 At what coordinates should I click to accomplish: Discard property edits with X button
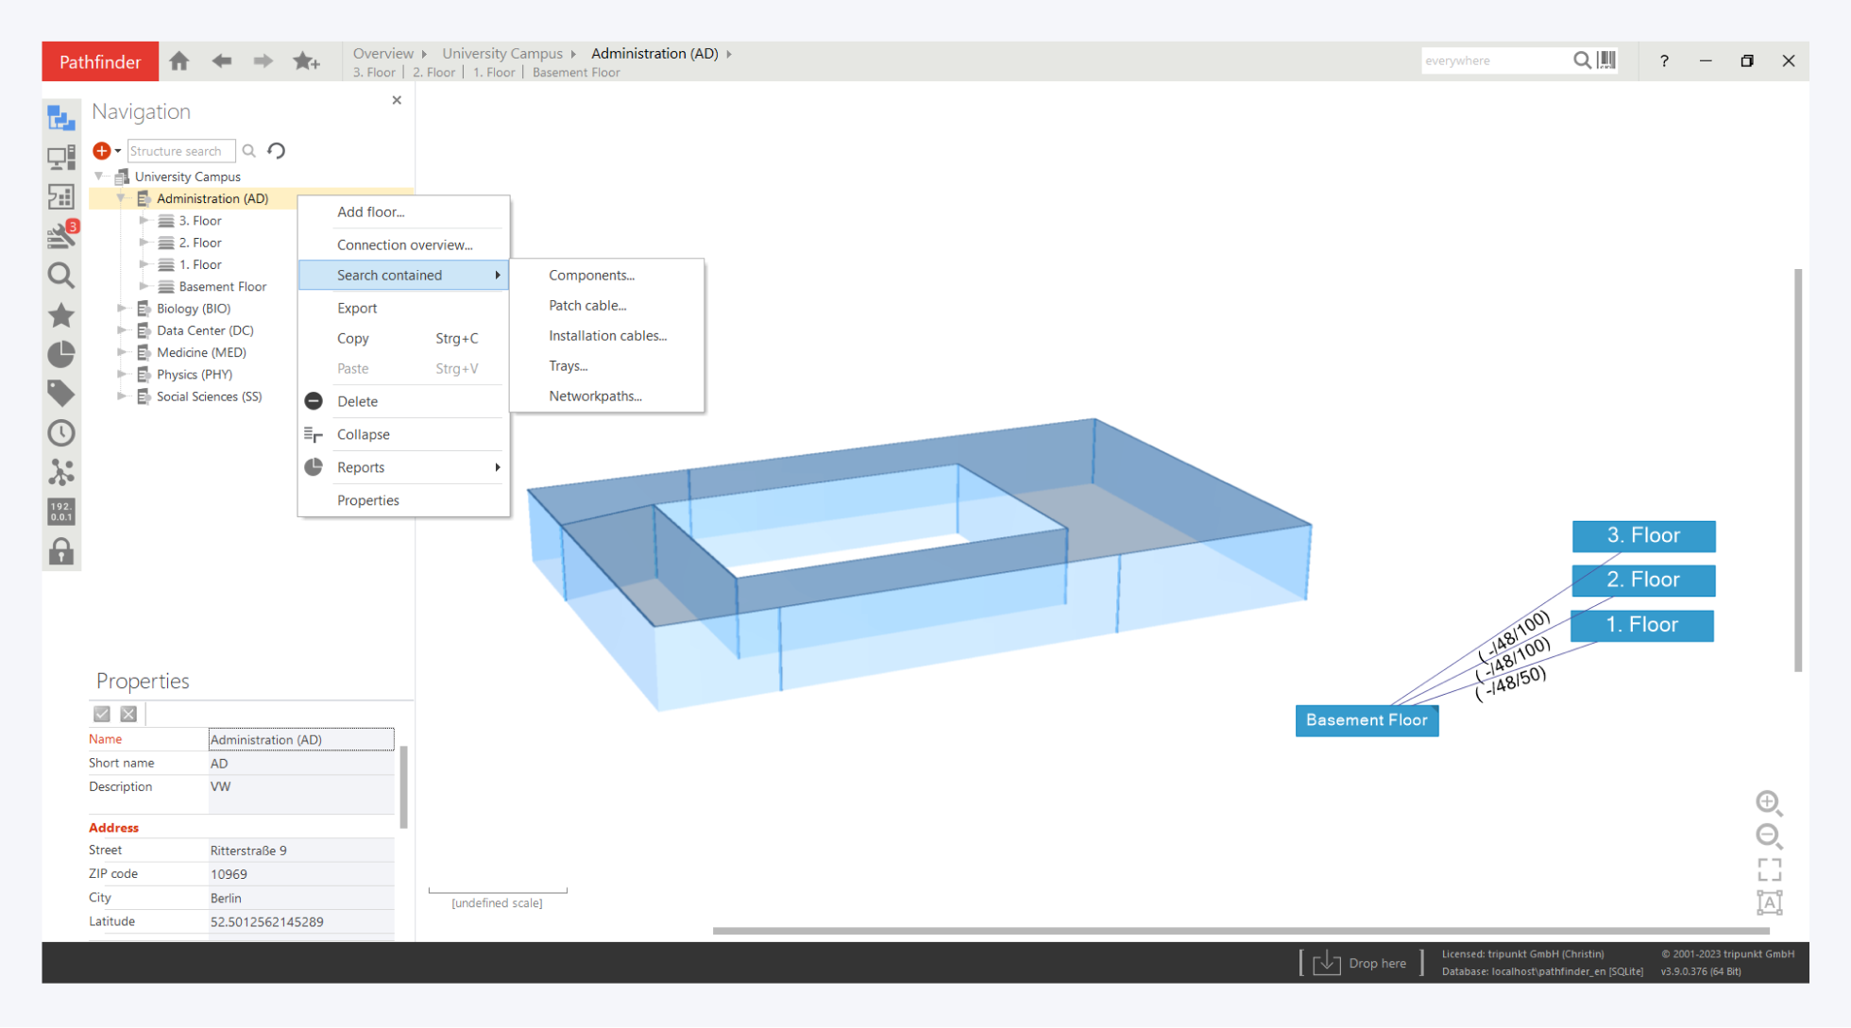[129, 715]
